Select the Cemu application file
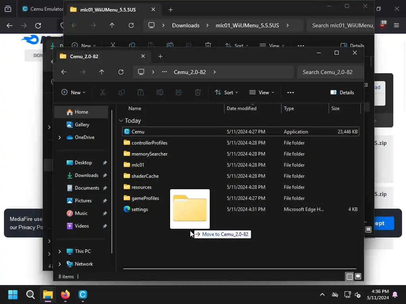This screenshot has height=304, width=406. coord(241,131)
